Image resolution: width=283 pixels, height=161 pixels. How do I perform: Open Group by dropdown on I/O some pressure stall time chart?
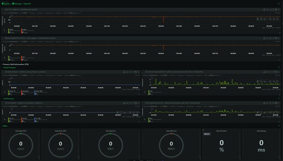pyautogui.click(x=151, y=75)
